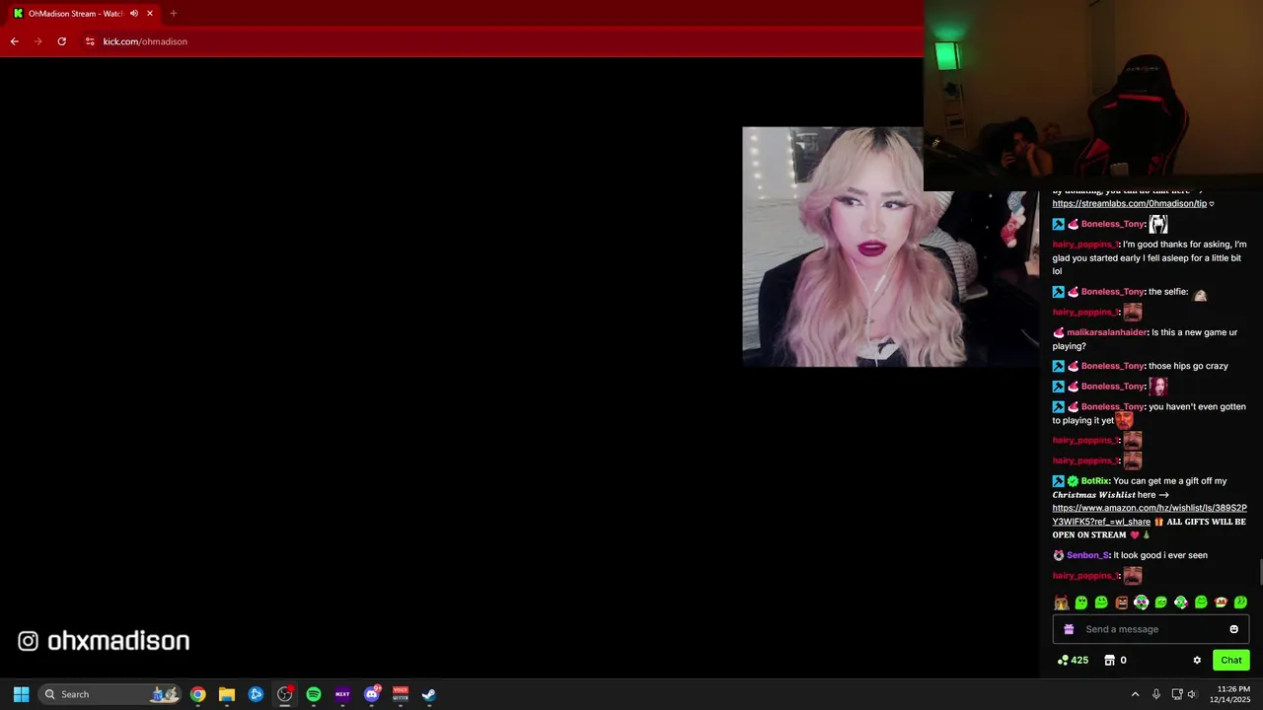Open File Explorer from the taskbar
Image resolution: width=1263 pixels, height=710 pixels.
coord(227,694)
